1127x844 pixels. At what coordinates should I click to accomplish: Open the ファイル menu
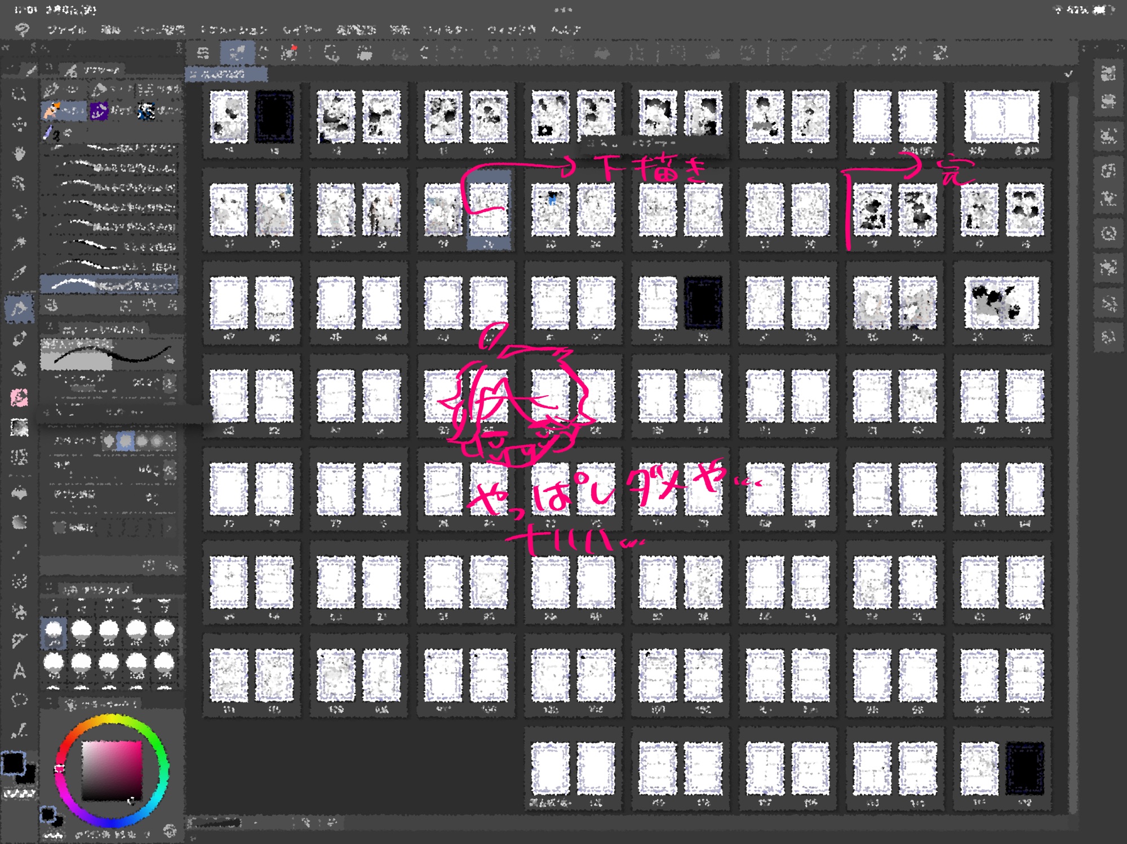tap(66, 29)
